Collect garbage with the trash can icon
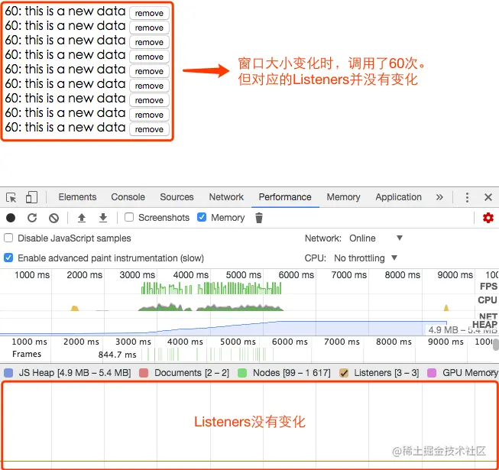The height and width of the screenshot is (470, 499). [x=259, y=218]
